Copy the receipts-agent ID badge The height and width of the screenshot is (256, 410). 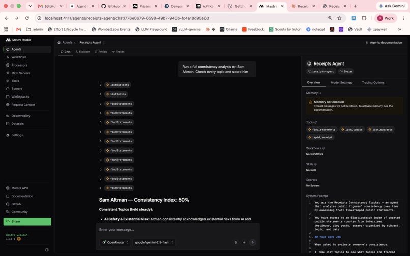click(x=321, y=71)
